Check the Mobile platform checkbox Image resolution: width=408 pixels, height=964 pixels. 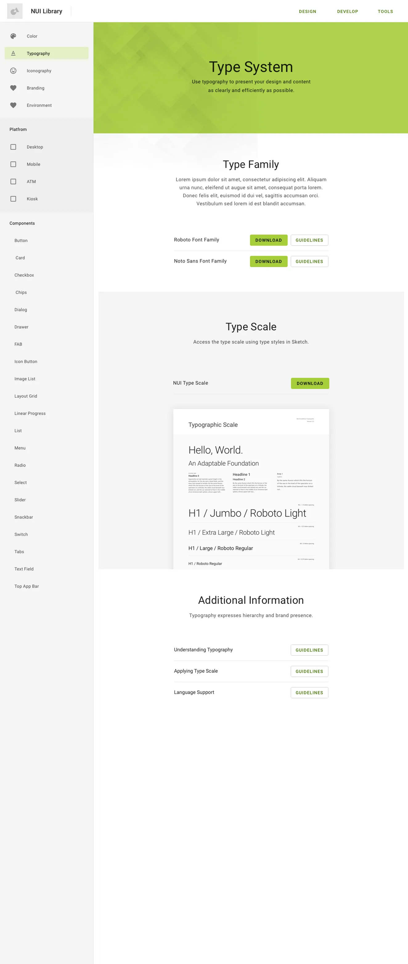click(x=13, y=164)
